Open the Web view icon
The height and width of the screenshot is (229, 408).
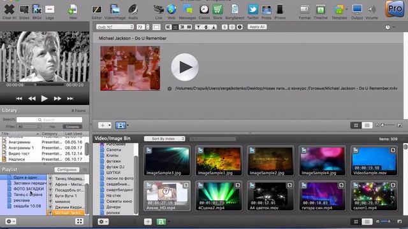(171, 10)
